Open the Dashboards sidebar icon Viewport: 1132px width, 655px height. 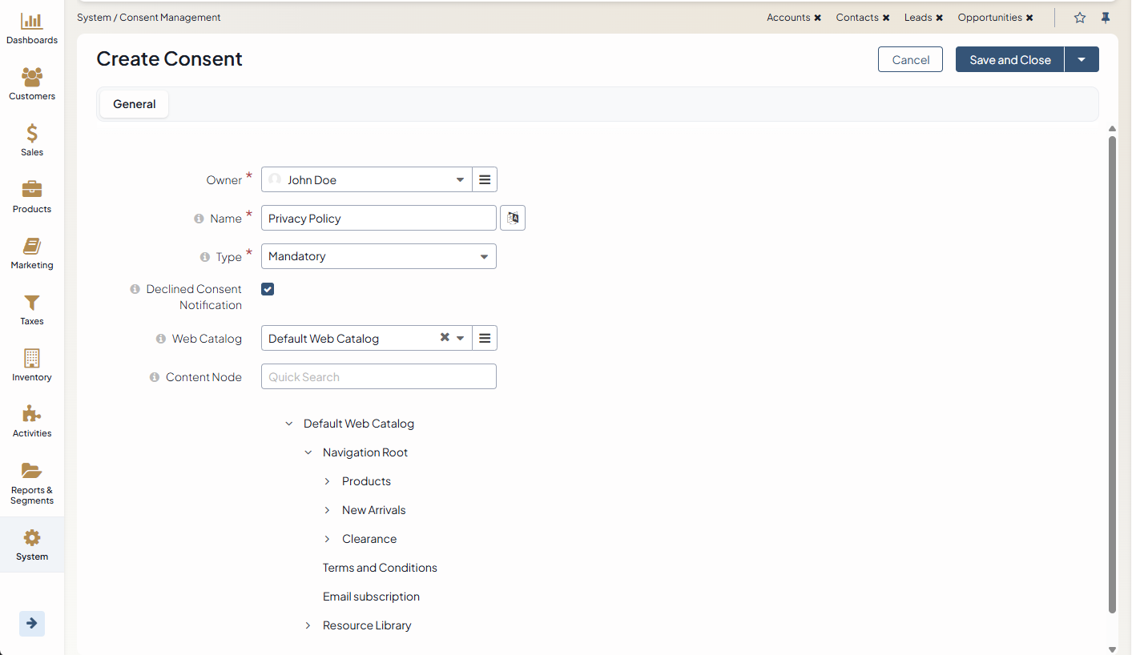tap(32, 22)
